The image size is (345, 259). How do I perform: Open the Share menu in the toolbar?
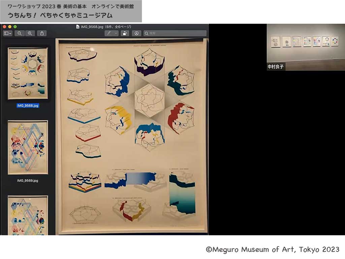click(42, 33)
